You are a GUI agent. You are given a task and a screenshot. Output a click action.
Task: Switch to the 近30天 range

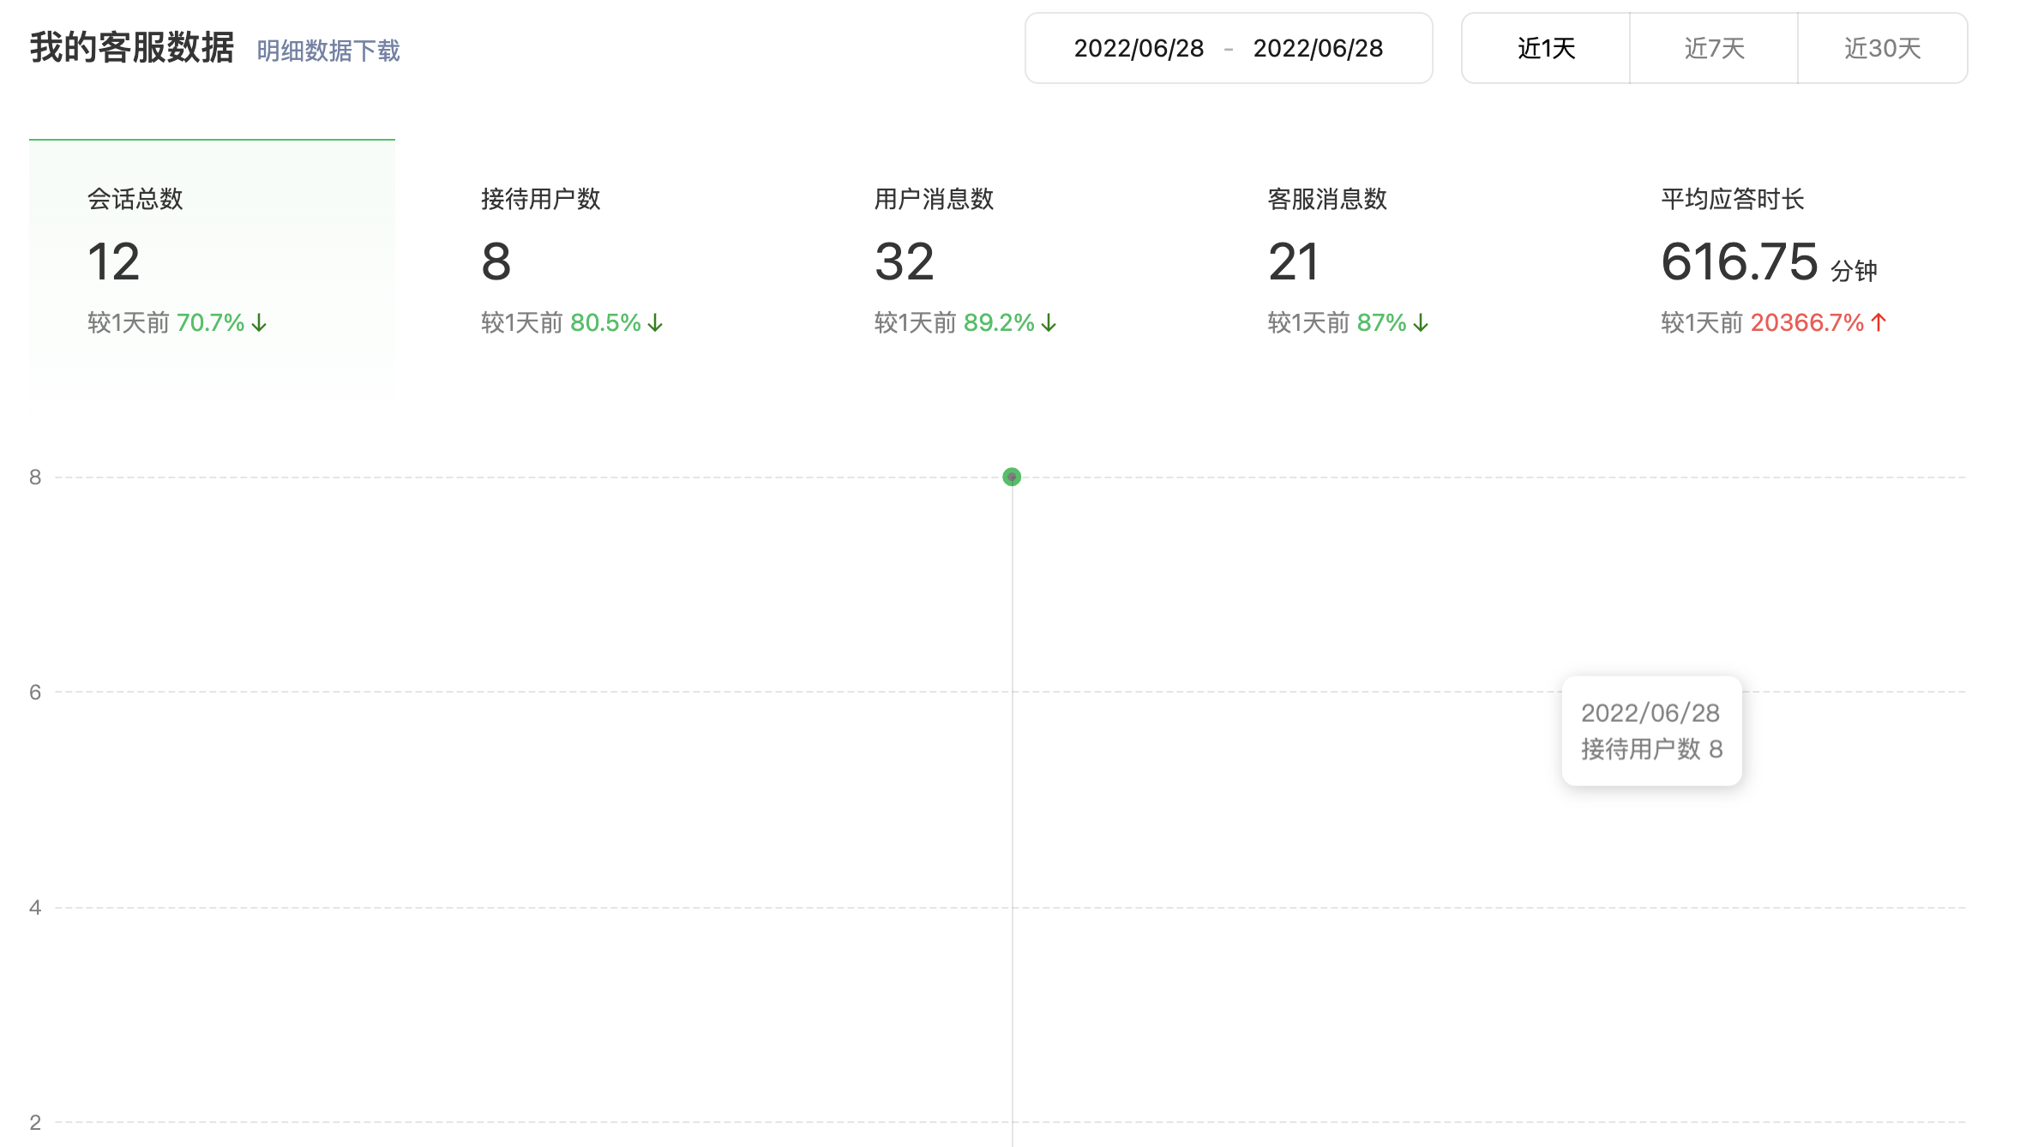1882,48
